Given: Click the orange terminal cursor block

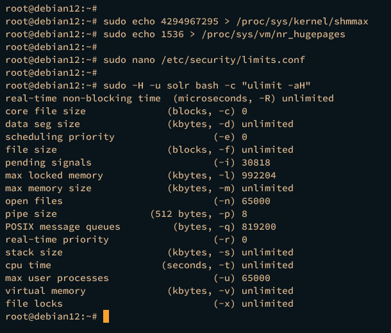Looking at the screenshot, I should pyautogui.click(x=106, y=316).
